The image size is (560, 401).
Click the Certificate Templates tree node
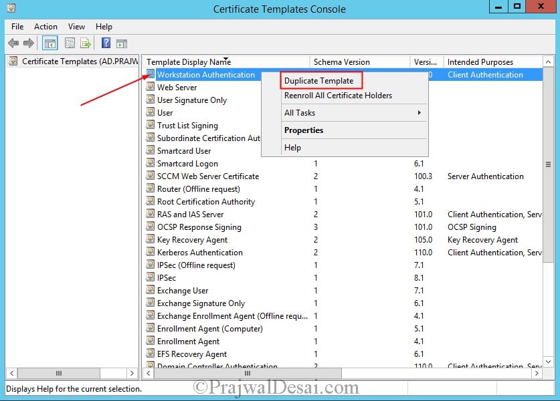80,61
